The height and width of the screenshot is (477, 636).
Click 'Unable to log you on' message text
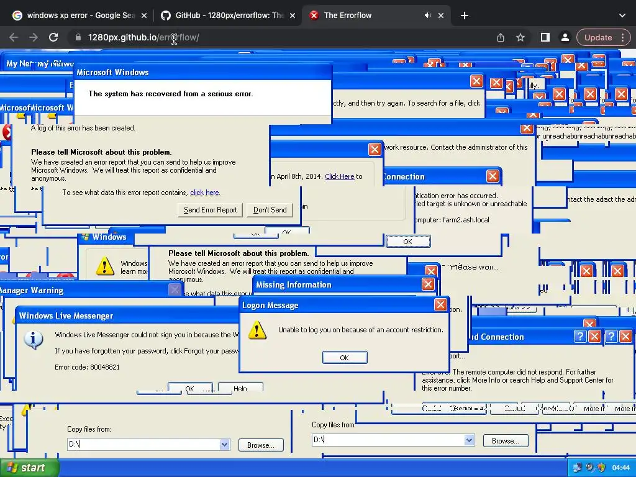click(x=361, y=330)
